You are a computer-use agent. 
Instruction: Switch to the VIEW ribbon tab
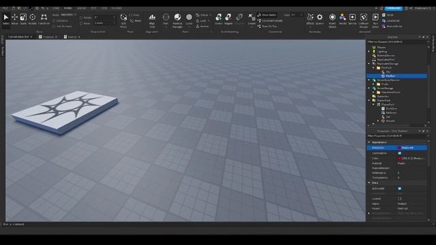point(104,8)
